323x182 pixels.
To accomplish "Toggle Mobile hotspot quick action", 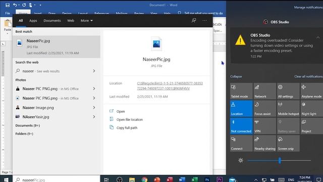I will [x=288, y=109].
